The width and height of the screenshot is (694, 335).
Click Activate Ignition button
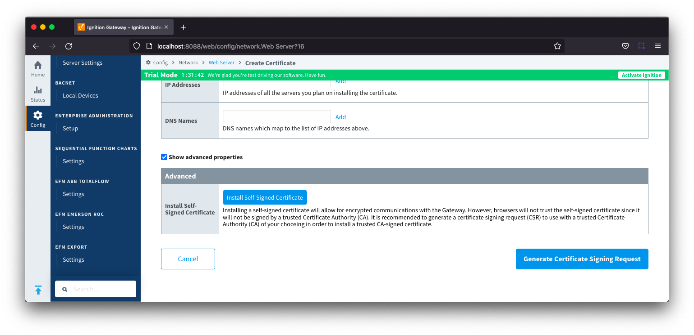641,75
